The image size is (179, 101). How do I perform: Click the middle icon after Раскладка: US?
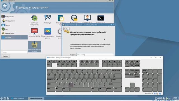tap(157, 93)
